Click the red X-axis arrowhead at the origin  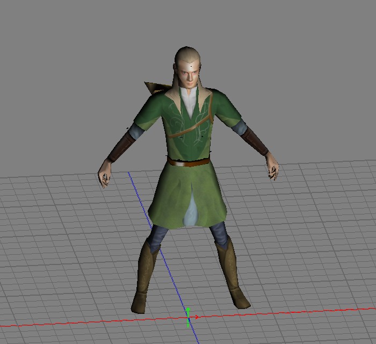click(x=197, y=317)
